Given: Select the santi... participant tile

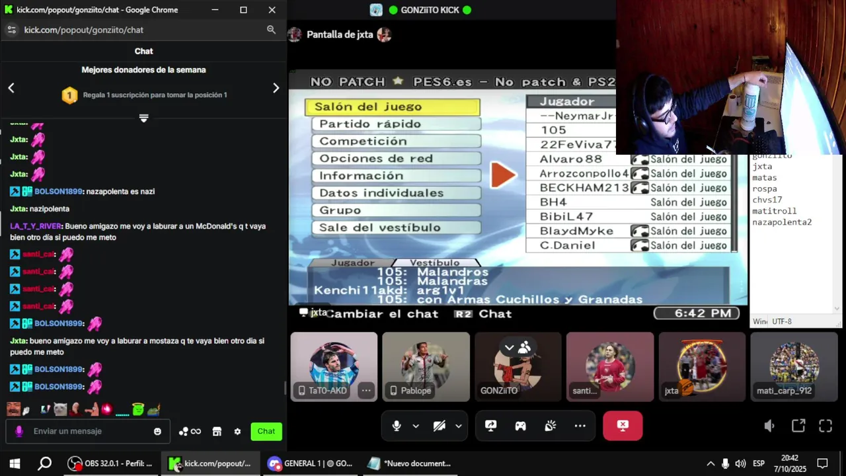Looking at the screenshot, I should coord(609,366).
